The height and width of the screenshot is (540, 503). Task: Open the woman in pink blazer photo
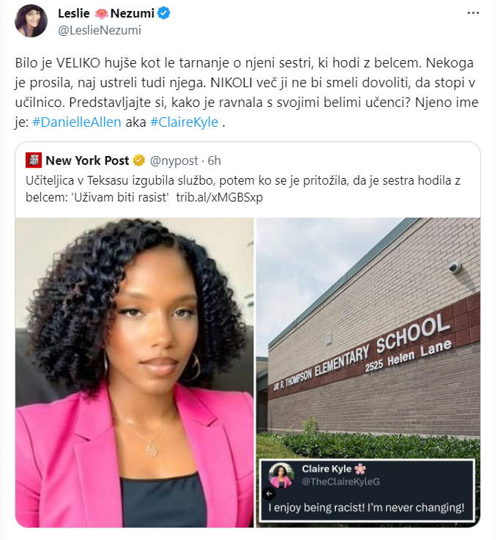(x=135, y=372)
